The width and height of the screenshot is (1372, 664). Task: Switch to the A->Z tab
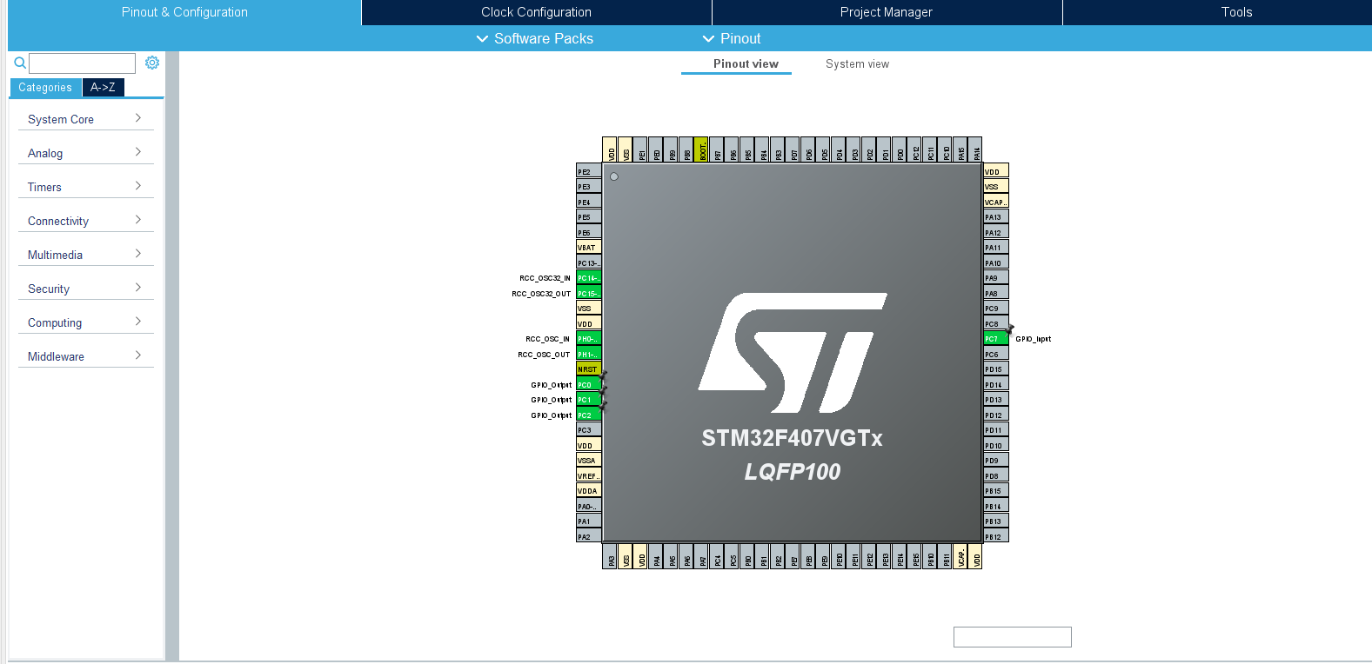click(103, 88)
